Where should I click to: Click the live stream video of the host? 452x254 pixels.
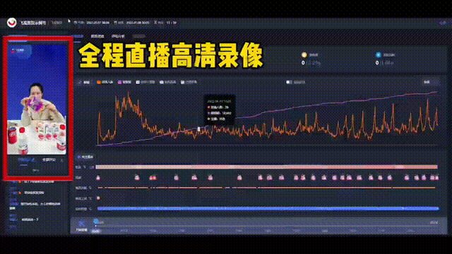coord(37,99)
